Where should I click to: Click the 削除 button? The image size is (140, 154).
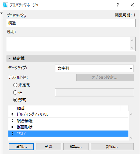pyautogui.click(x=49, y=147)
